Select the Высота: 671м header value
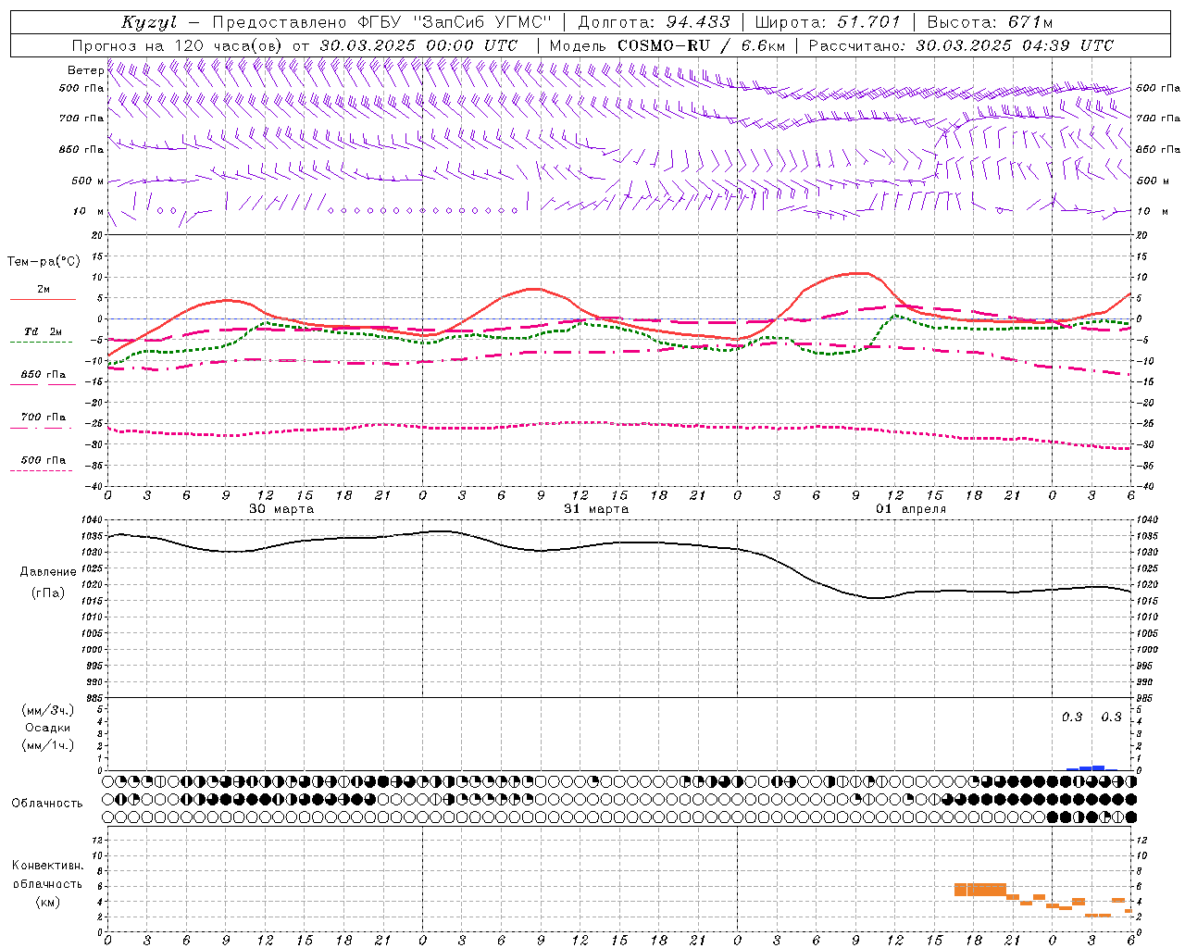Screen dimensions: 1185x948 click(x=989, y=22)
